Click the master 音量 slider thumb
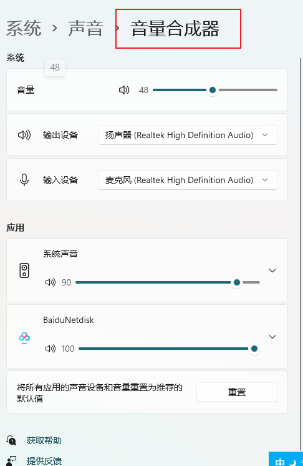Viewport: 303px width, 466px height. tap(212, 90)
